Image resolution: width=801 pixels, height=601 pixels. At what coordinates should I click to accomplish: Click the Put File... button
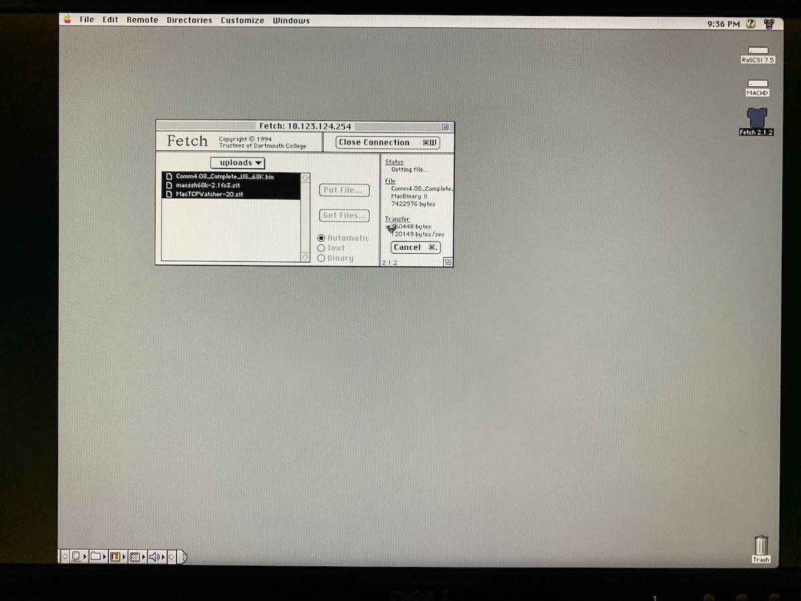pyautogui.click(x=344, y=190)
